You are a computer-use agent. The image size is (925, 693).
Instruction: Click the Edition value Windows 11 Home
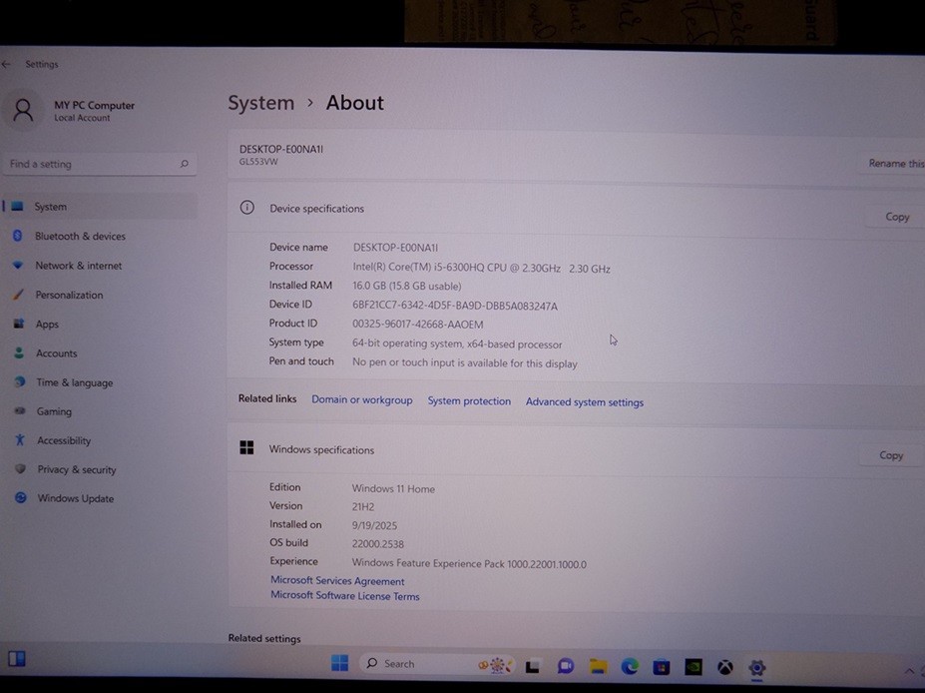point(393,488)
